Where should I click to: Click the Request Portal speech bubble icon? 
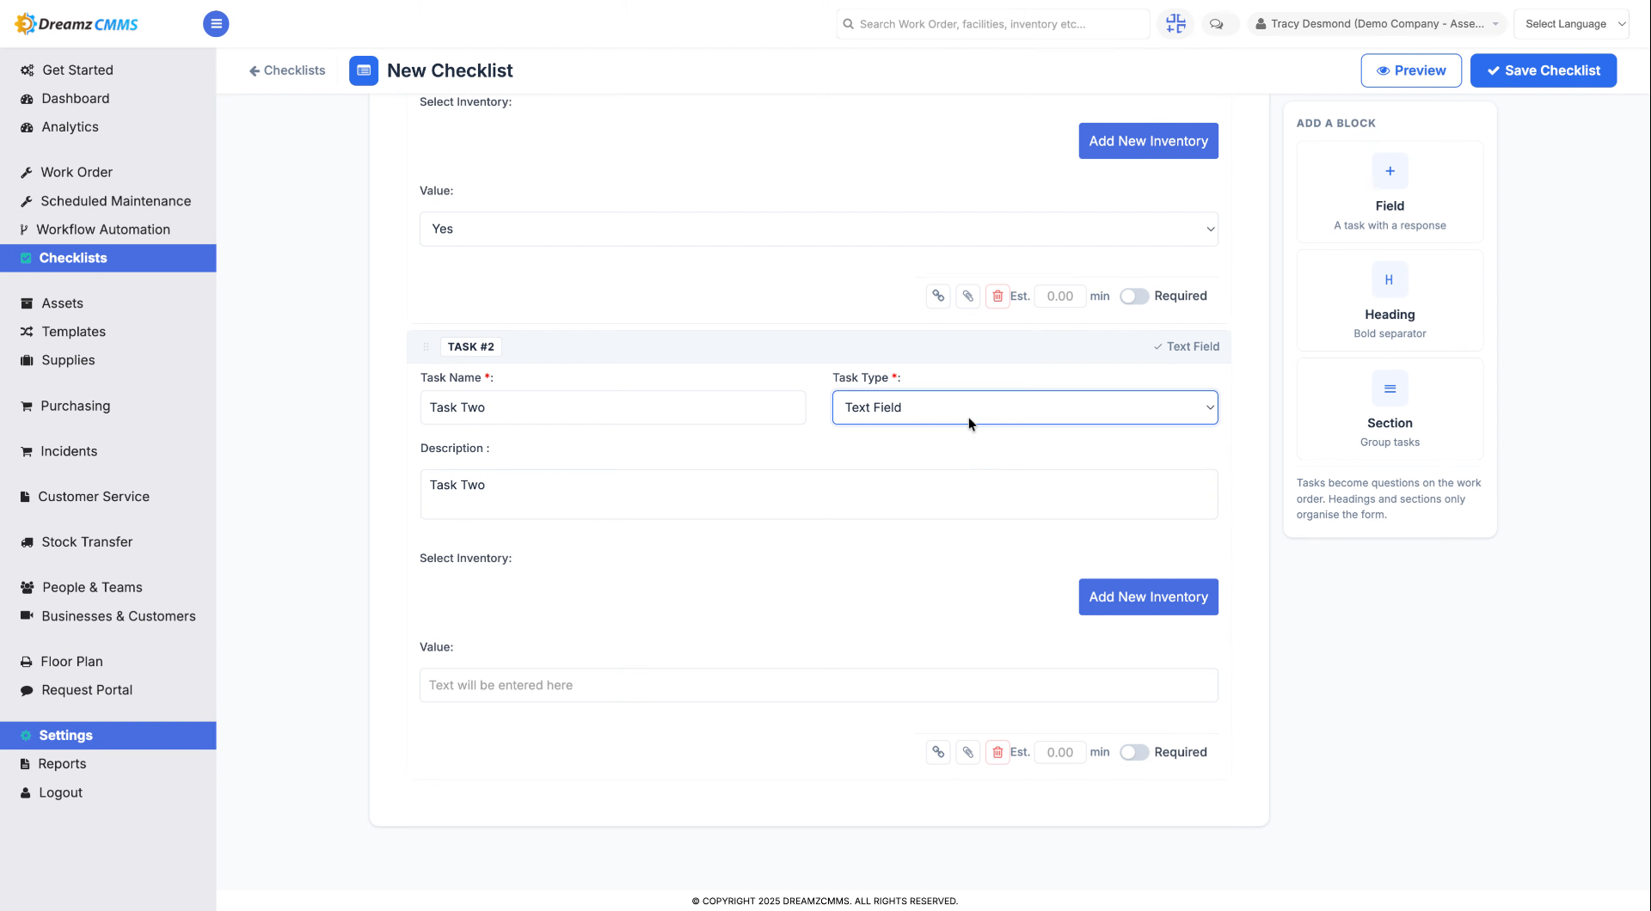[x=27, y=690]
